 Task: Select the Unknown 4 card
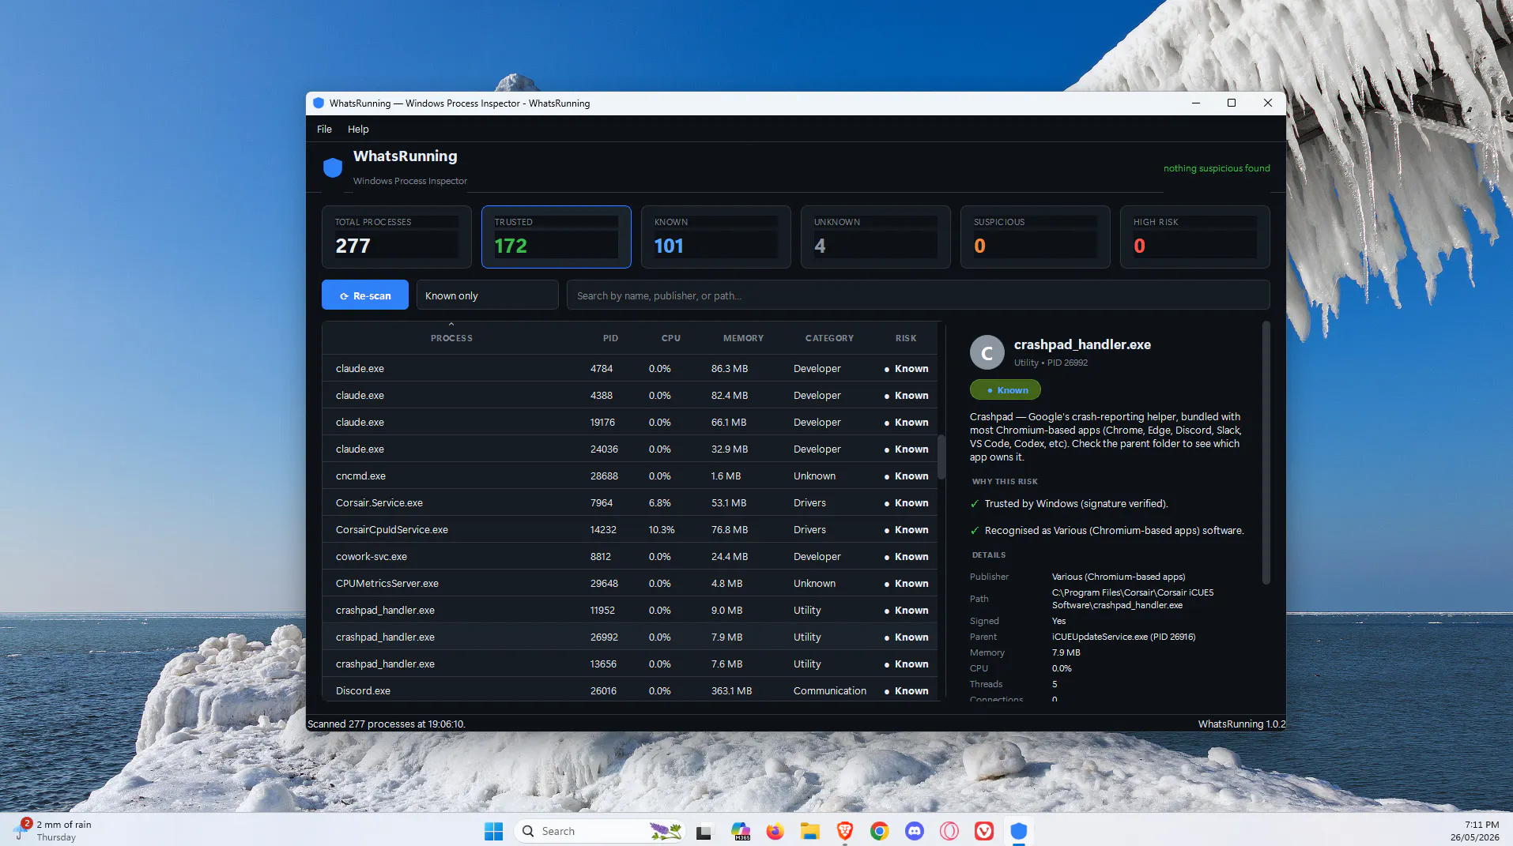click(x=875, y=236)
